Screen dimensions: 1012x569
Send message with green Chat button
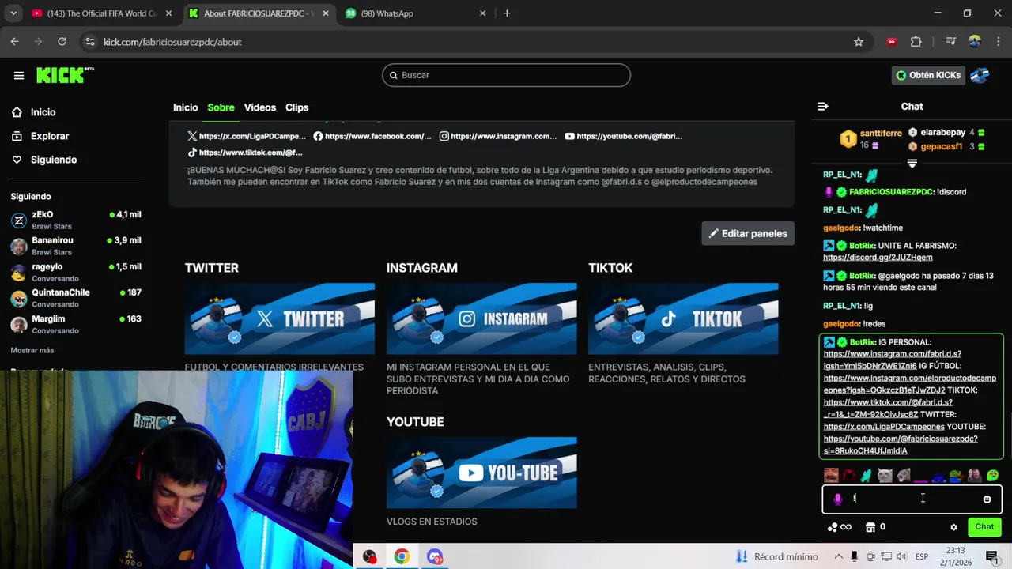click(984, 527)
